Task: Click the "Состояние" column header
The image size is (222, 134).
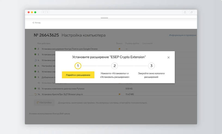Action: [x=147, y=43]
